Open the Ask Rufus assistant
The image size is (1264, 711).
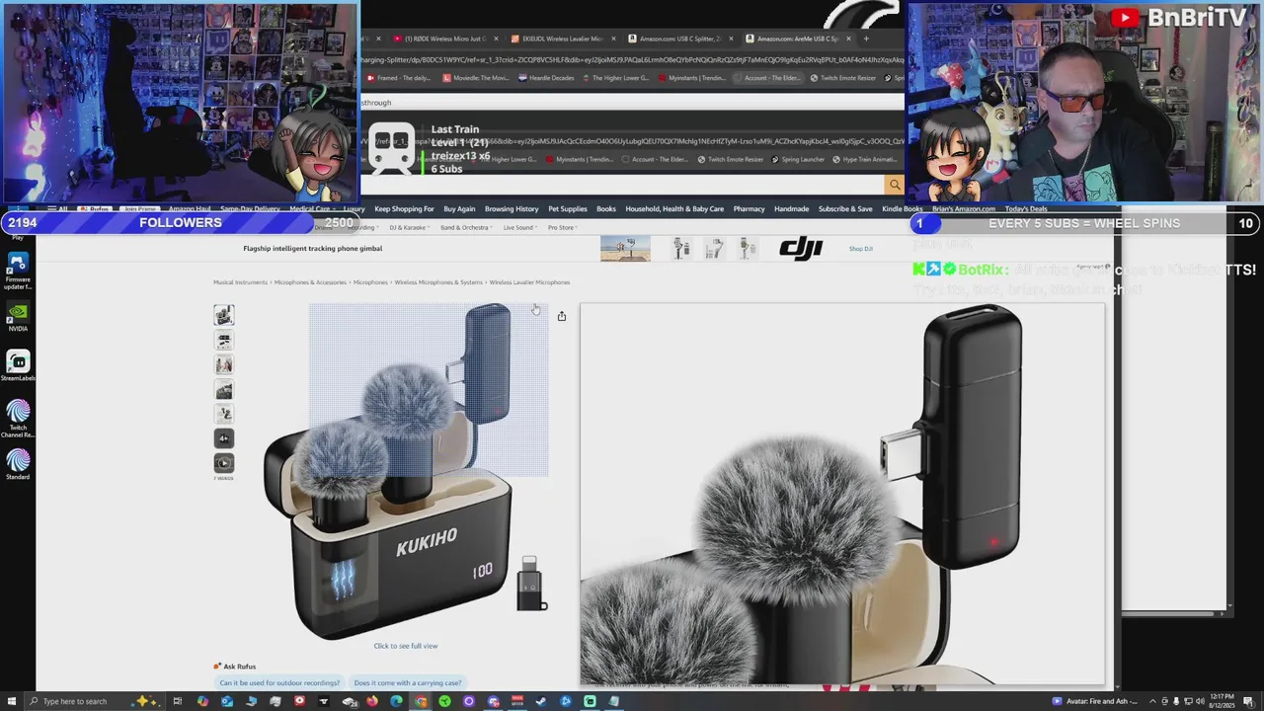235,667
